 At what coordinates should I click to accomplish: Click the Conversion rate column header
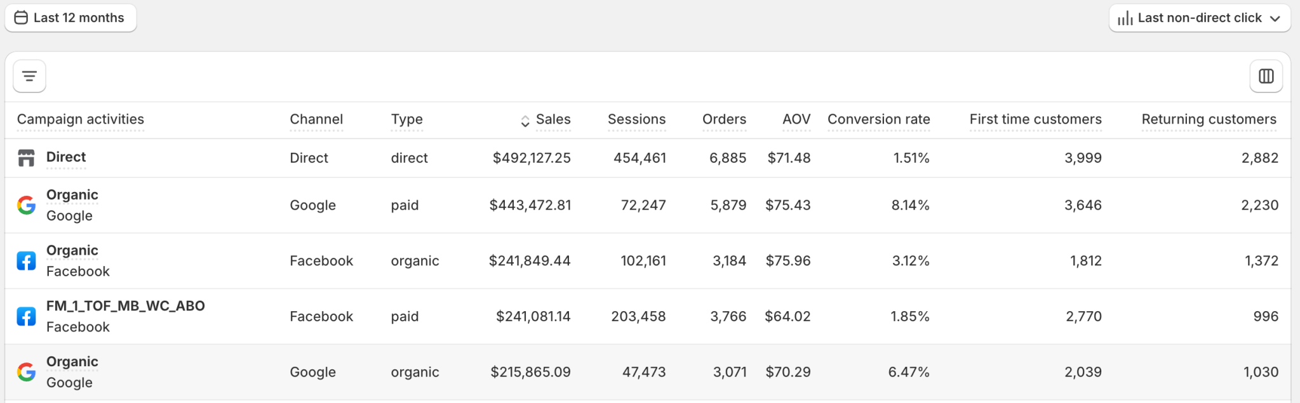click(878, 119)
